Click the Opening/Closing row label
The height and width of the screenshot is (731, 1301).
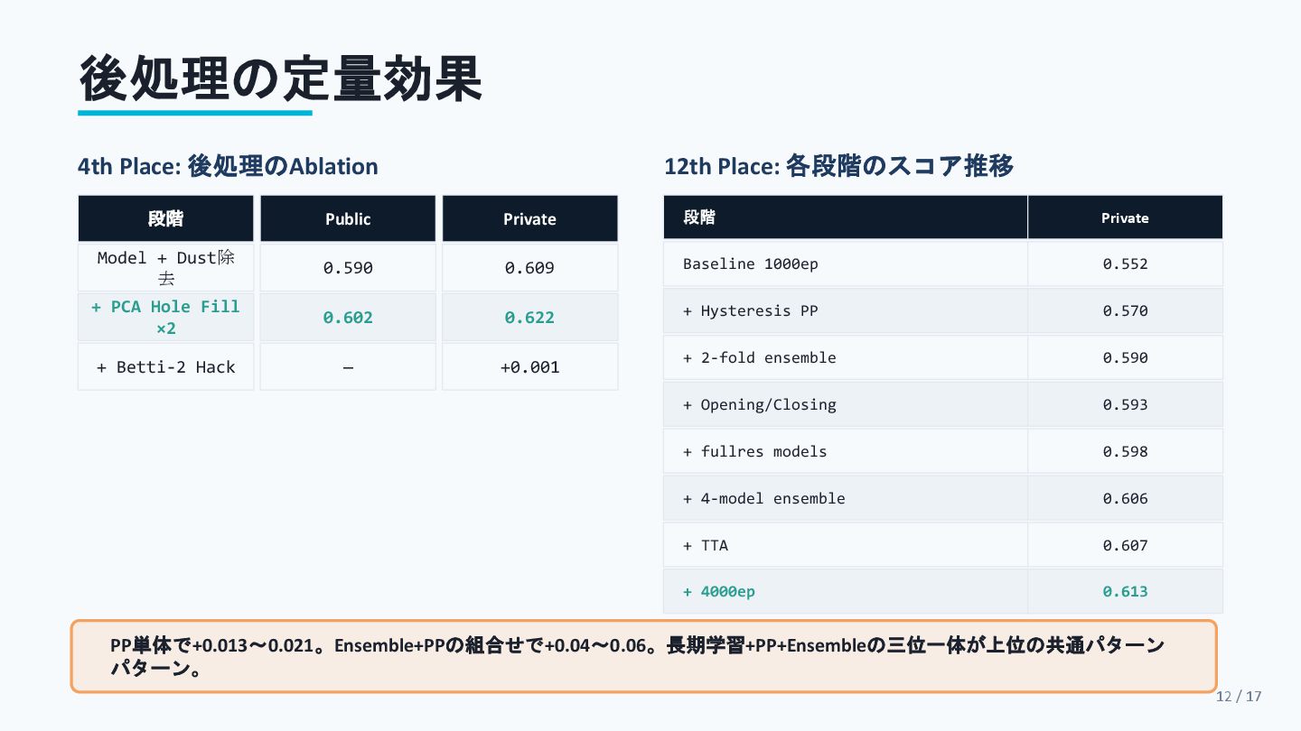[x=760, y=405]
